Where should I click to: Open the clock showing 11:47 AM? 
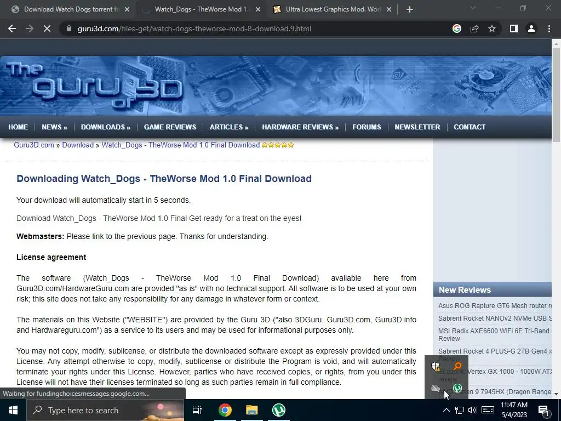[514, 410]
